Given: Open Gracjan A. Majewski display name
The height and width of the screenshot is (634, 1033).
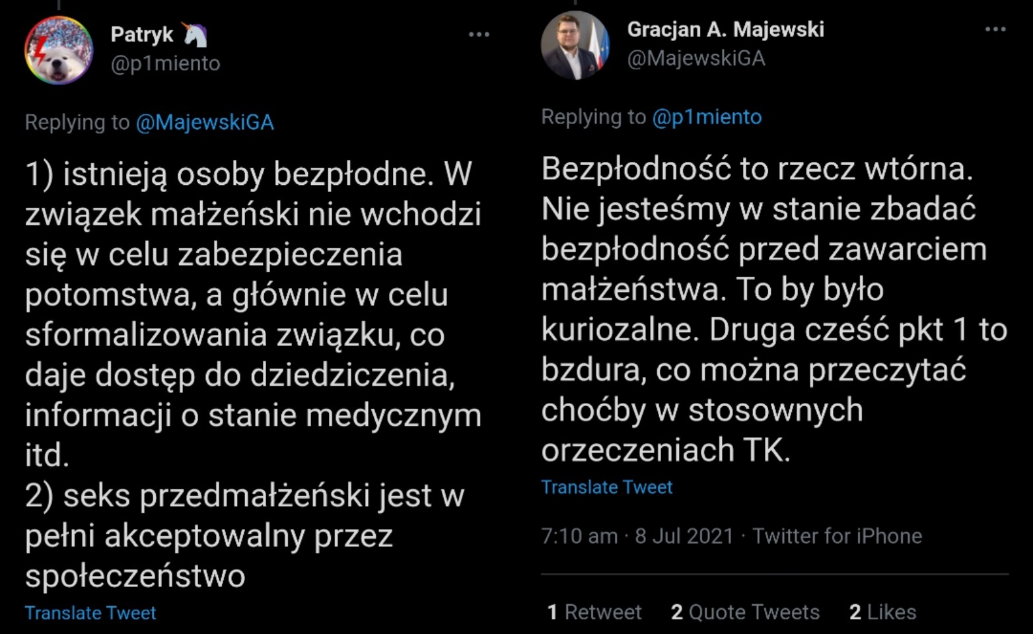Looking at the screenshot, I should [x=725, y=29].
